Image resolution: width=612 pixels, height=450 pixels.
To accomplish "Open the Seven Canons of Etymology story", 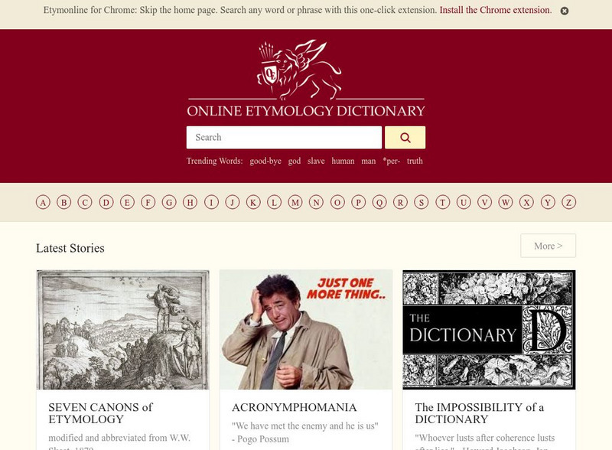I will [x=101, y=413].
